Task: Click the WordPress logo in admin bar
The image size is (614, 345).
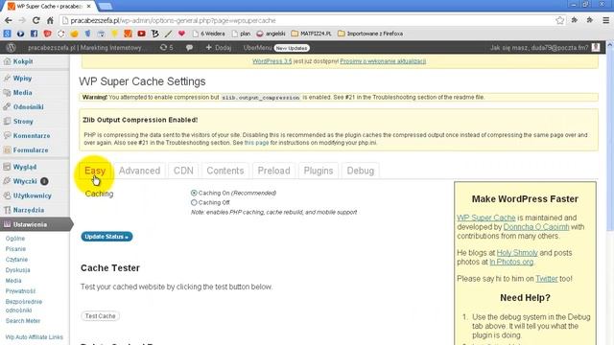Action: coord(11,48)
